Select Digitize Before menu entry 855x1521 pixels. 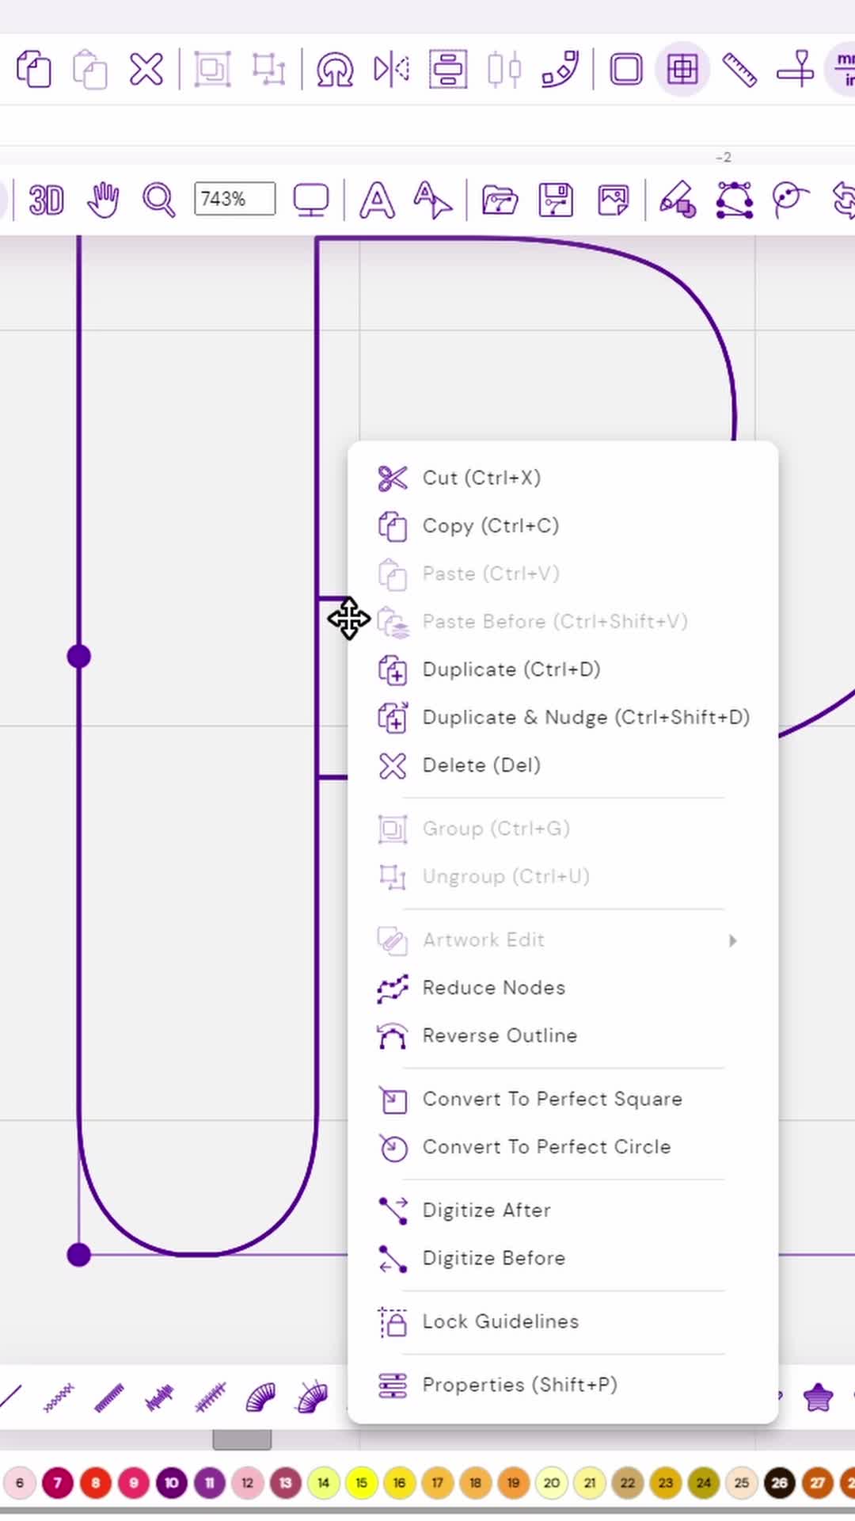pyautogui.click(x=562, y=1258)
